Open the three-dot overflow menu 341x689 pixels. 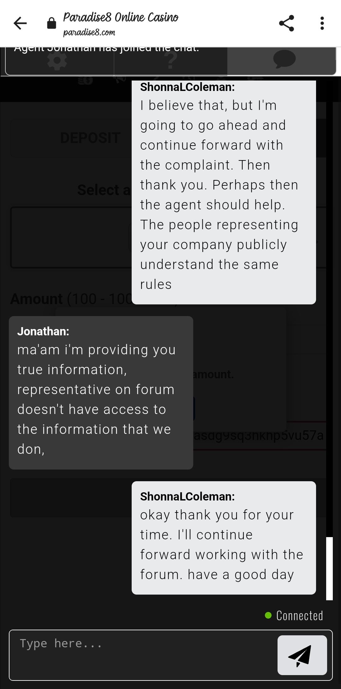tap(322, 23)
